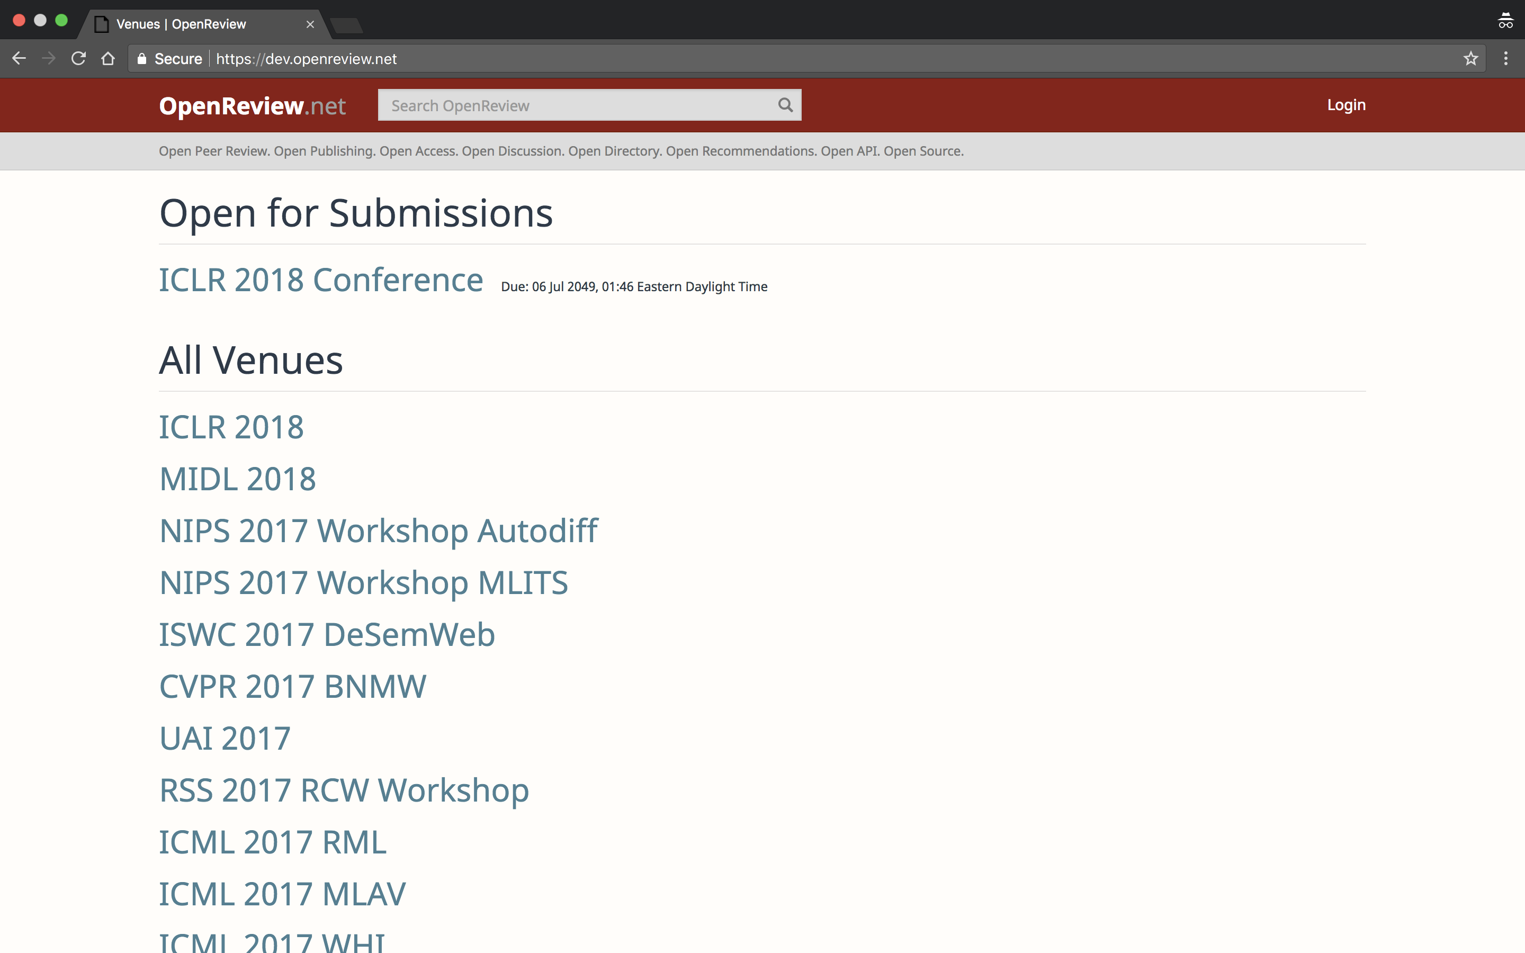The height and width of the screenshot is (953, 1525).
Task: Close the Venues | OpenReview tab
Action: 310,24
